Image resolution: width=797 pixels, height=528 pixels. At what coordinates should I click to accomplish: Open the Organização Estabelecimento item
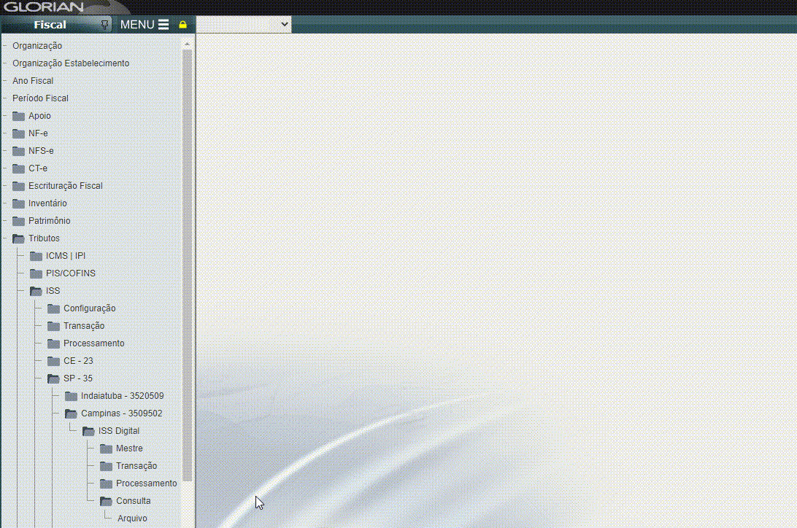[70, 63]
